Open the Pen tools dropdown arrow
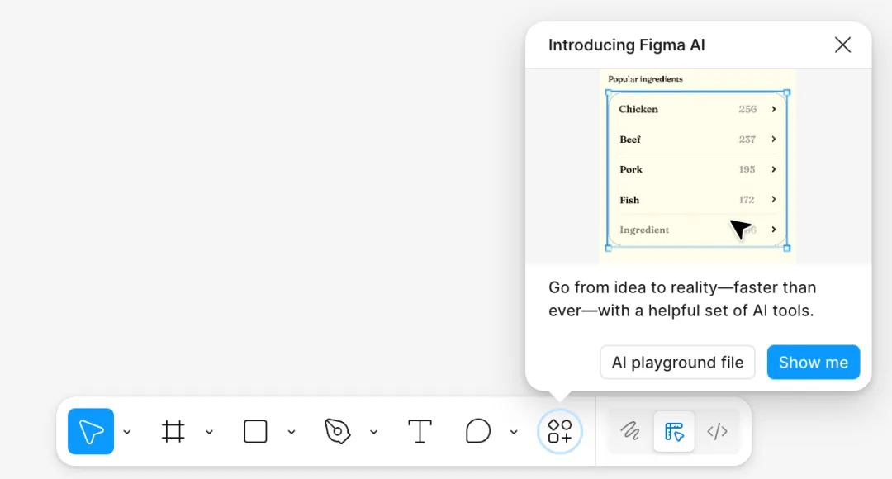Viewport: 892px width, 479px height. point(373,432)
